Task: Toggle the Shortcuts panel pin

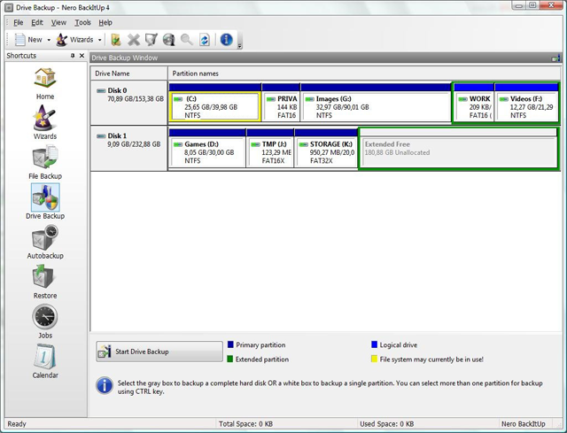Action: click(73, 56)
